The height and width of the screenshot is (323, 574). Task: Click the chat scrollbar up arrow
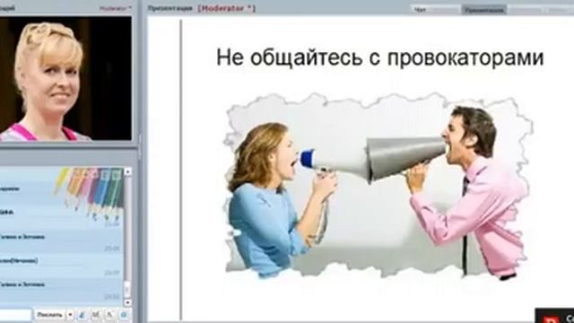point(127,171)
